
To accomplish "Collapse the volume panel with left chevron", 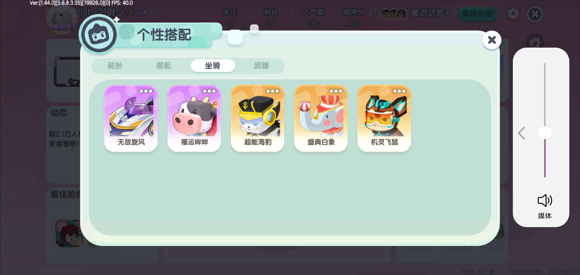I will click(x=522, y=133).
